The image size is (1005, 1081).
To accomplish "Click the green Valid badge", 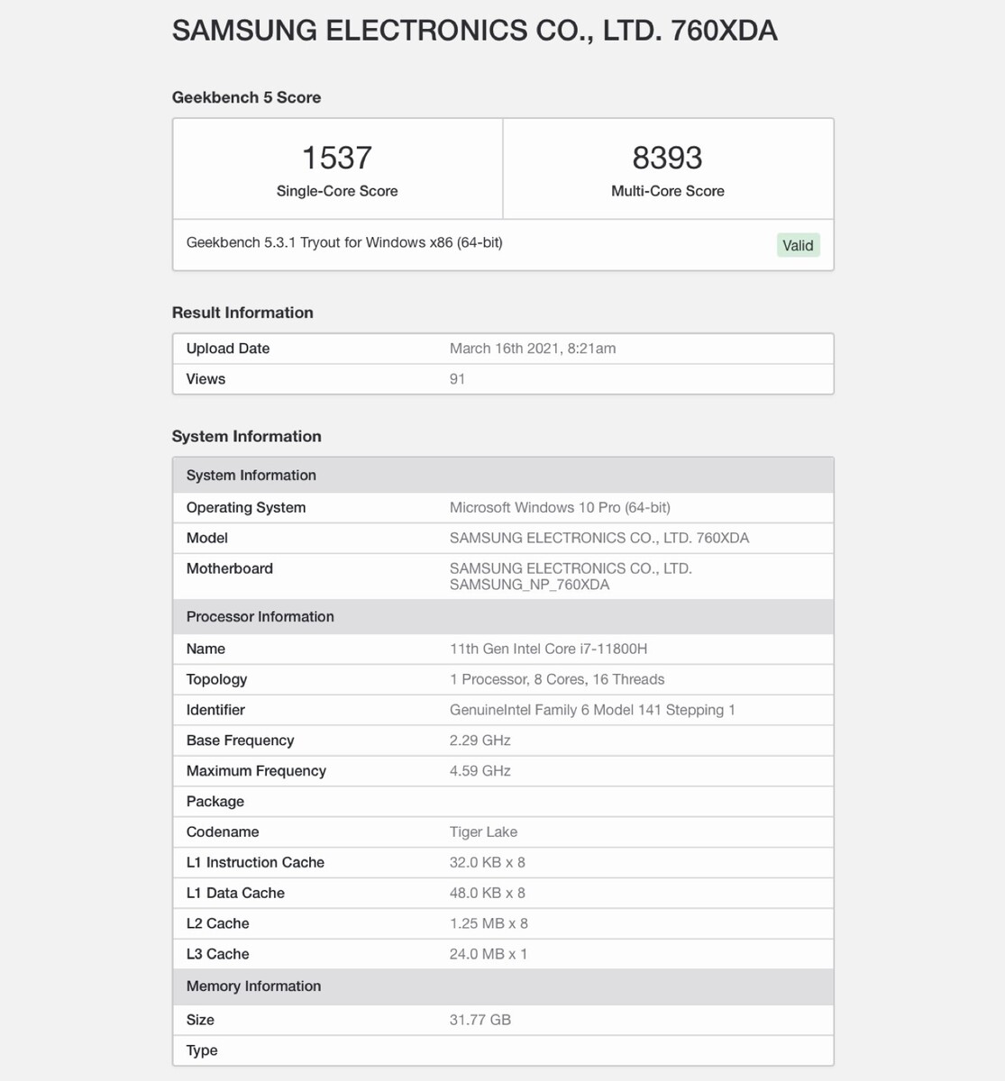I will 798,245.
